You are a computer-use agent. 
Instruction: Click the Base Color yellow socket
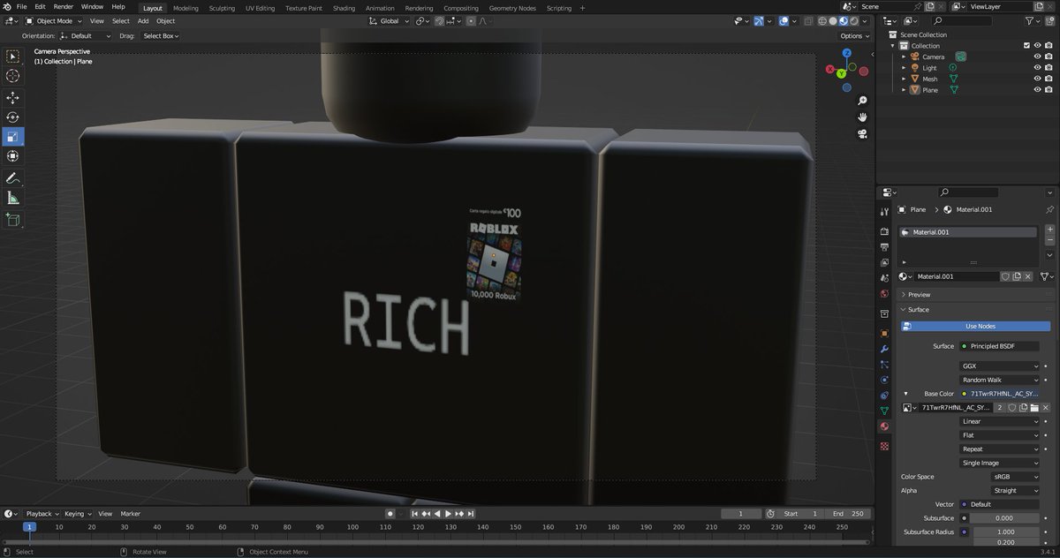[x=964, y=393]
